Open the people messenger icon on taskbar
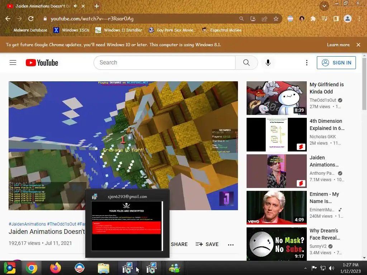 (175, 268)
